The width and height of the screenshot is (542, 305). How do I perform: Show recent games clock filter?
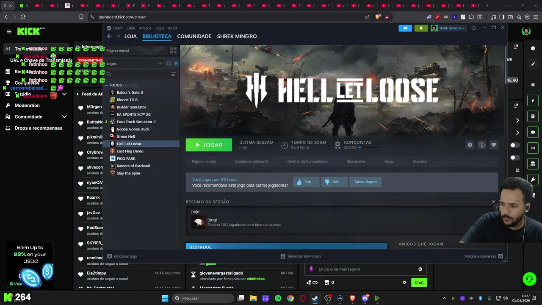(x=169, y=64)
